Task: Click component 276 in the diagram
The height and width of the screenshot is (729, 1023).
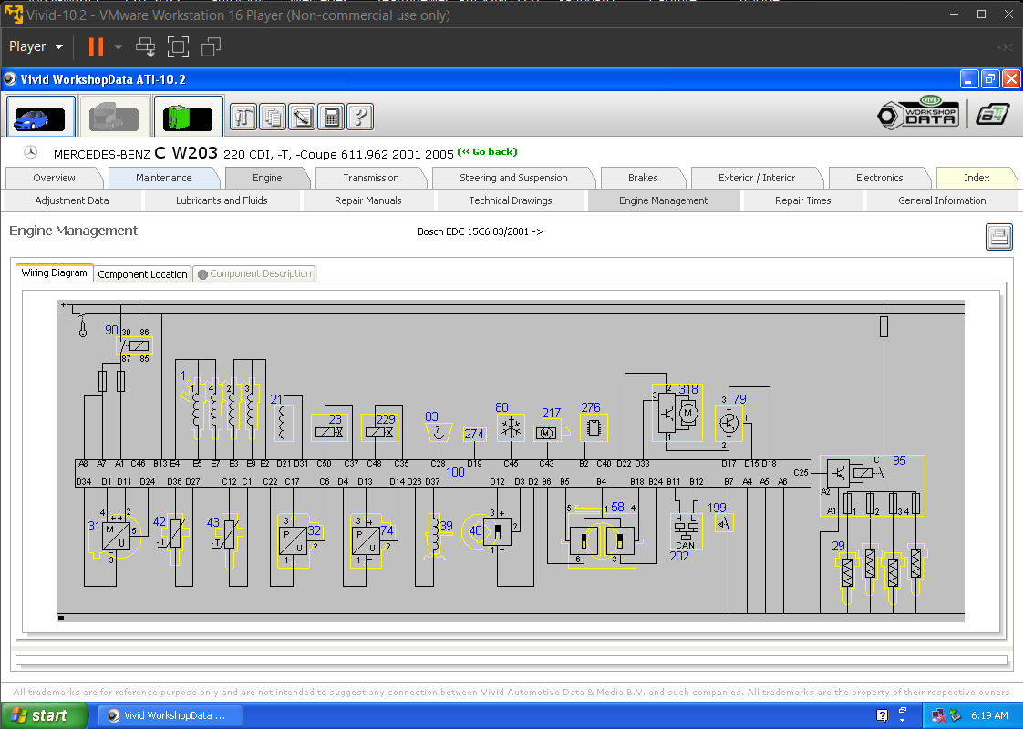Action: coord(594,427)
